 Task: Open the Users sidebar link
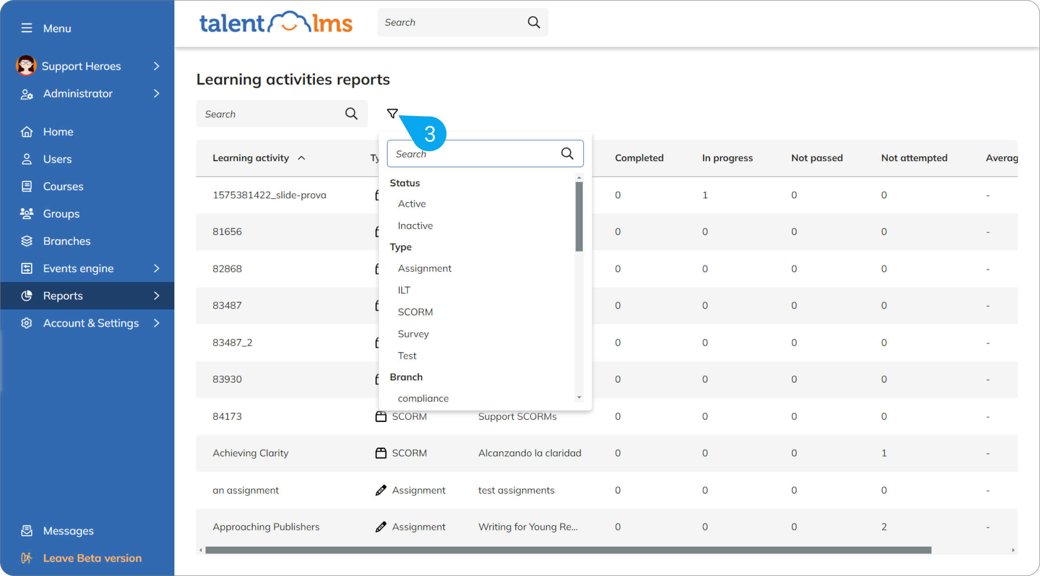click(57, 159)
